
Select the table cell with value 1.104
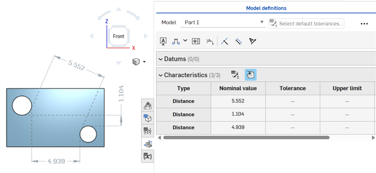[238, 114]
